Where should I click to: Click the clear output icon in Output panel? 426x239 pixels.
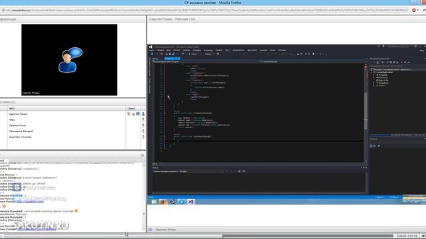point(240,171)
